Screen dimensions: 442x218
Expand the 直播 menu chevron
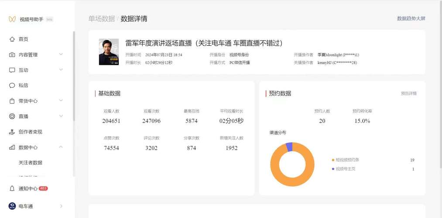point(61,116)
